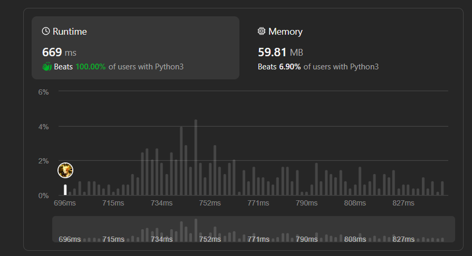Click the green 100.00% runtime percentile

click(90, 67)
